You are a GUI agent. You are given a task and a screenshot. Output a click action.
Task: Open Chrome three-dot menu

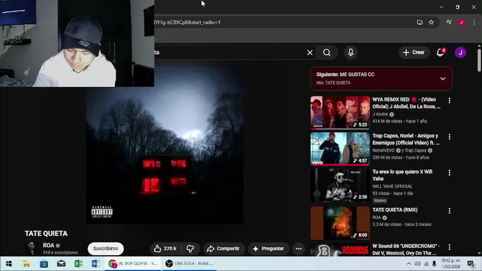[x=474, y=22]
